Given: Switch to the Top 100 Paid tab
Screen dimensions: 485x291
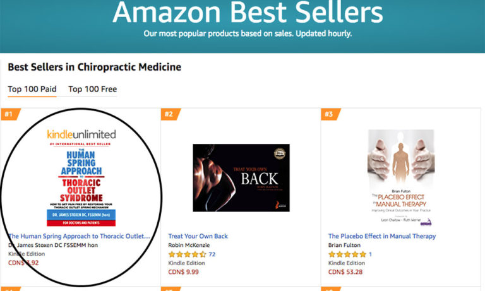Looking at the screenshot, I should tap(32, 90).
